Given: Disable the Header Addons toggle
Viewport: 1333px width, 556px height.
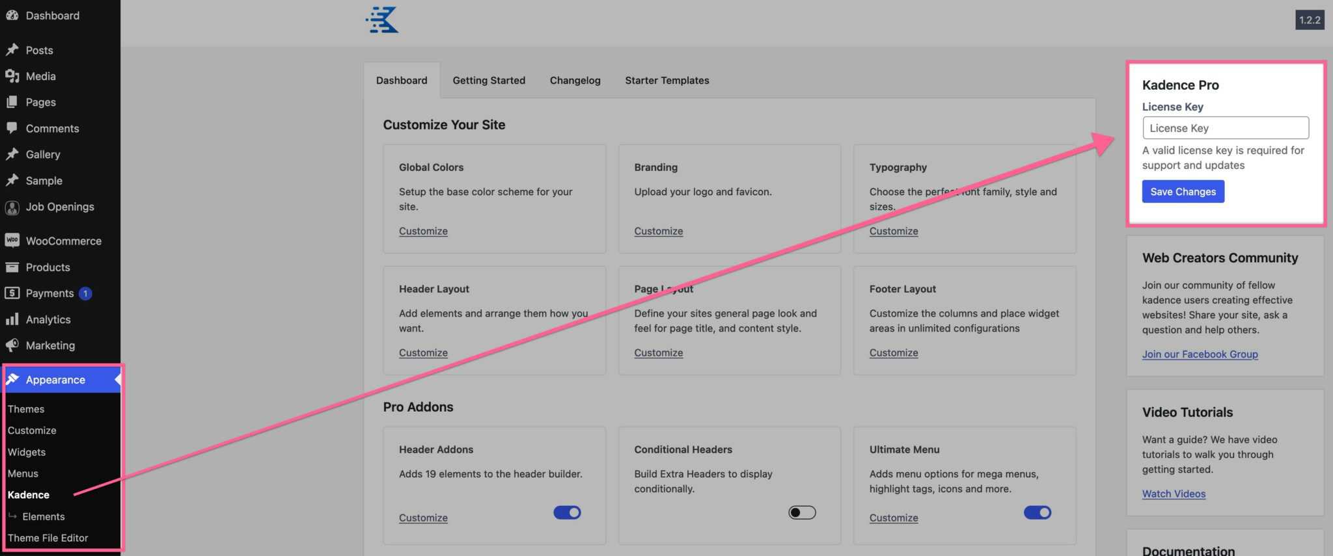Looking at the screenshot, I should (x=567, y=512).
